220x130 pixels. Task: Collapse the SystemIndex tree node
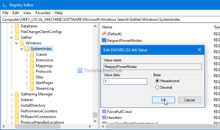[21, 49]
